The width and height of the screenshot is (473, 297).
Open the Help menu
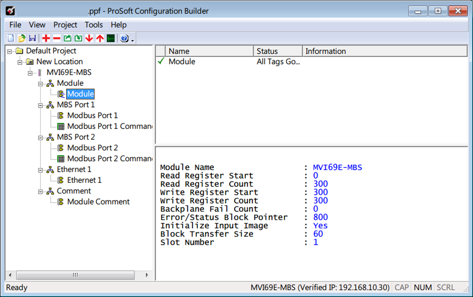[118, 25]
